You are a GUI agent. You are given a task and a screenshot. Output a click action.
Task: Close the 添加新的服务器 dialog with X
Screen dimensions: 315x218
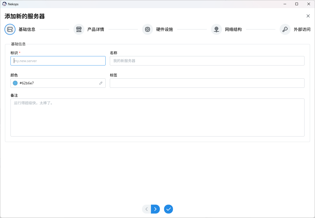tap(308, 16)
